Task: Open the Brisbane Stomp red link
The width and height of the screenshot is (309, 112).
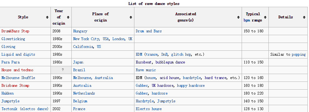Action: 15,86
